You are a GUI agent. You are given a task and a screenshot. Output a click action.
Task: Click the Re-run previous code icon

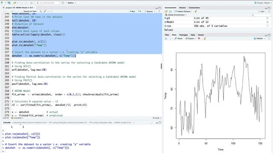(139, 11)
